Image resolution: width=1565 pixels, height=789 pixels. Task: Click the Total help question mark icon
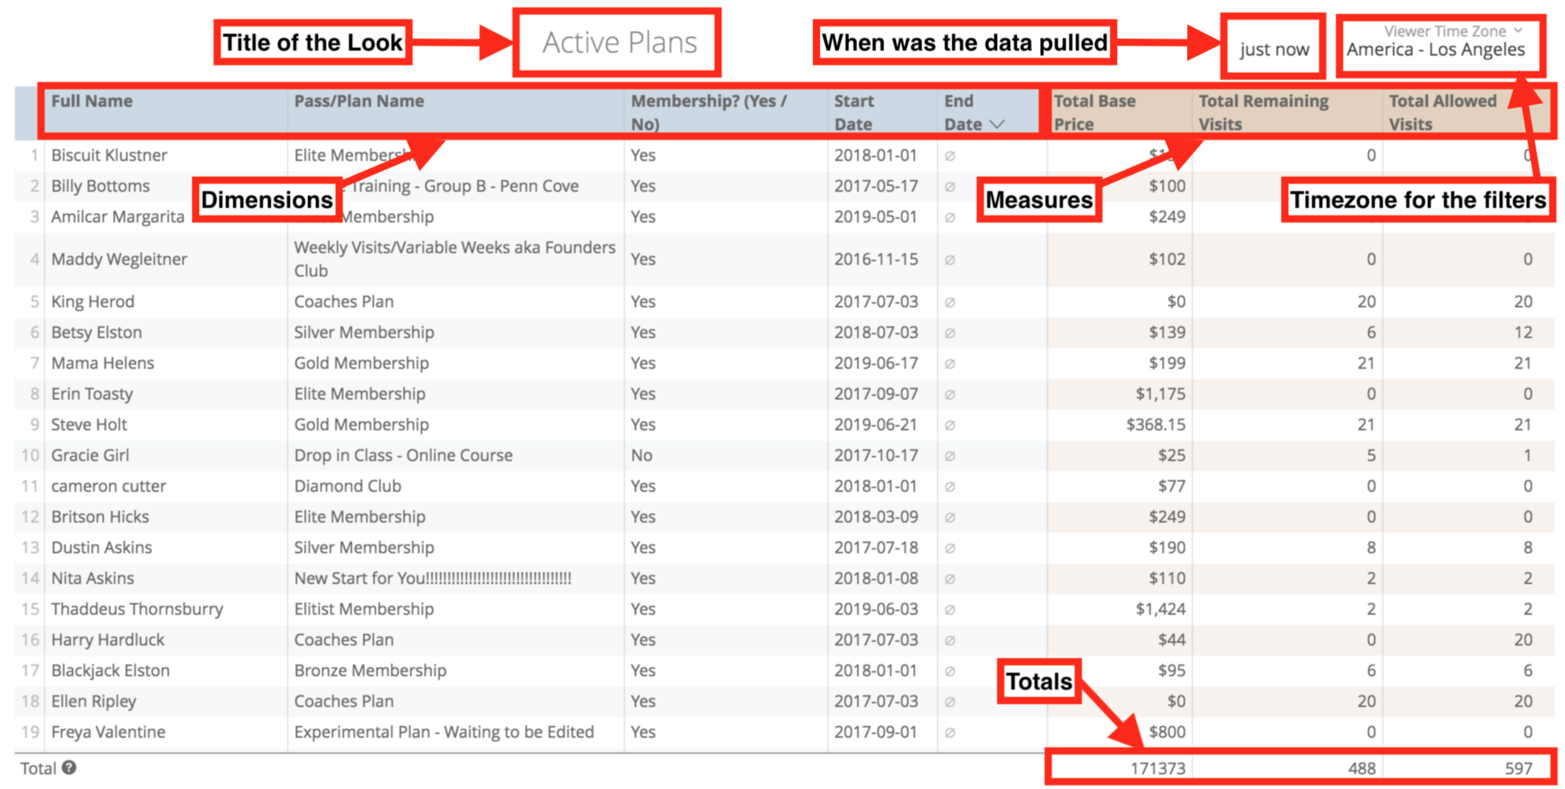69,767
